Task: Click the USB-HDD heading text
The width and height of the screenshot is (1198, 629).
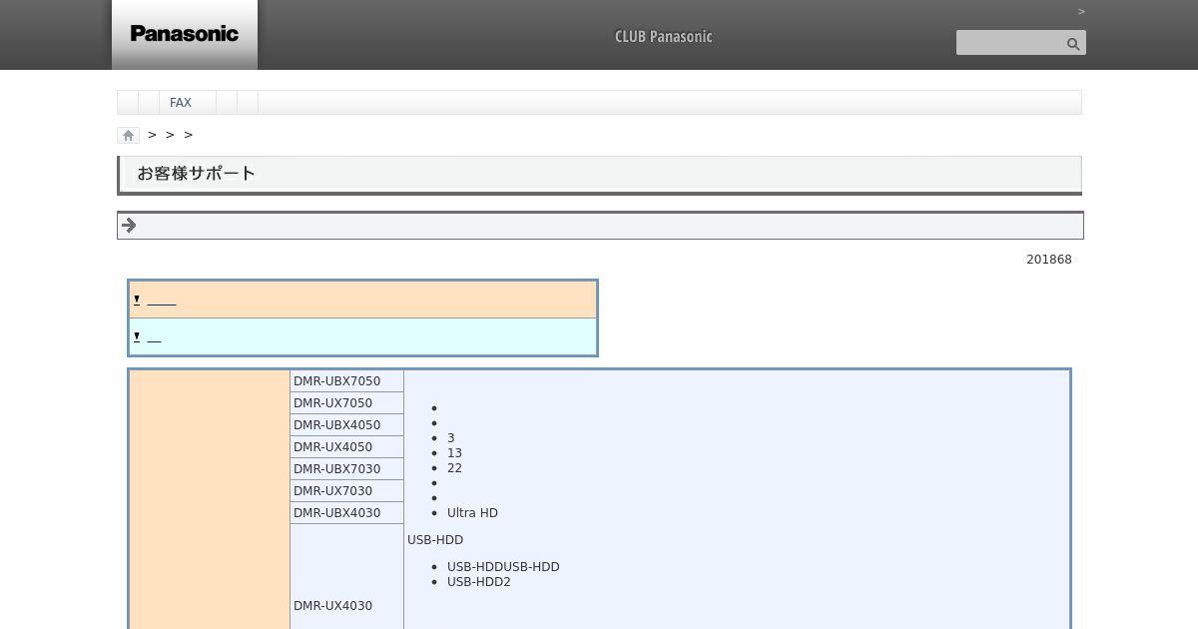Action: [x=435, y=540]
